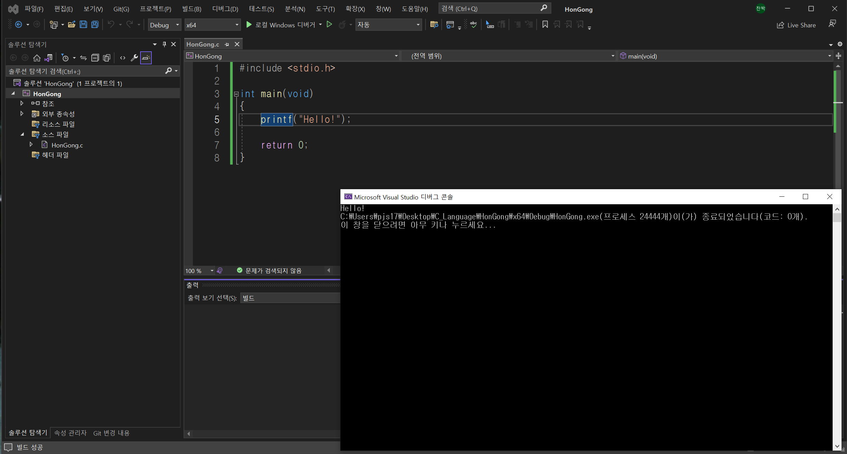The image size is (847, 454).
Task: Open the properties wrench icon in Solution Explorer
Action: point(134,58)
